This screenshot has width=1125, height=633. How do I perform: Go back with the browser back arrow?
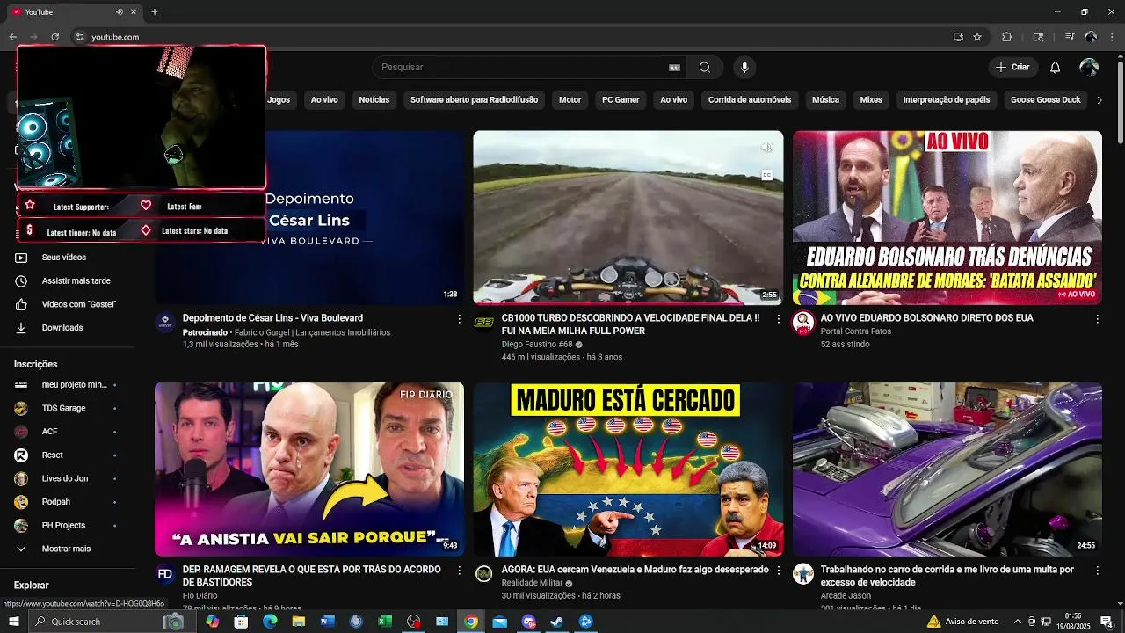(x=12, y=37)
